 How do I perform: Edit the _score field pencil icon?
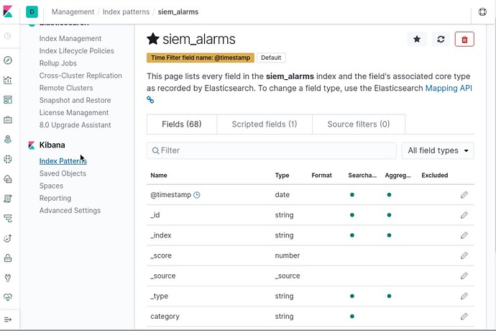(x=464, y=255)
